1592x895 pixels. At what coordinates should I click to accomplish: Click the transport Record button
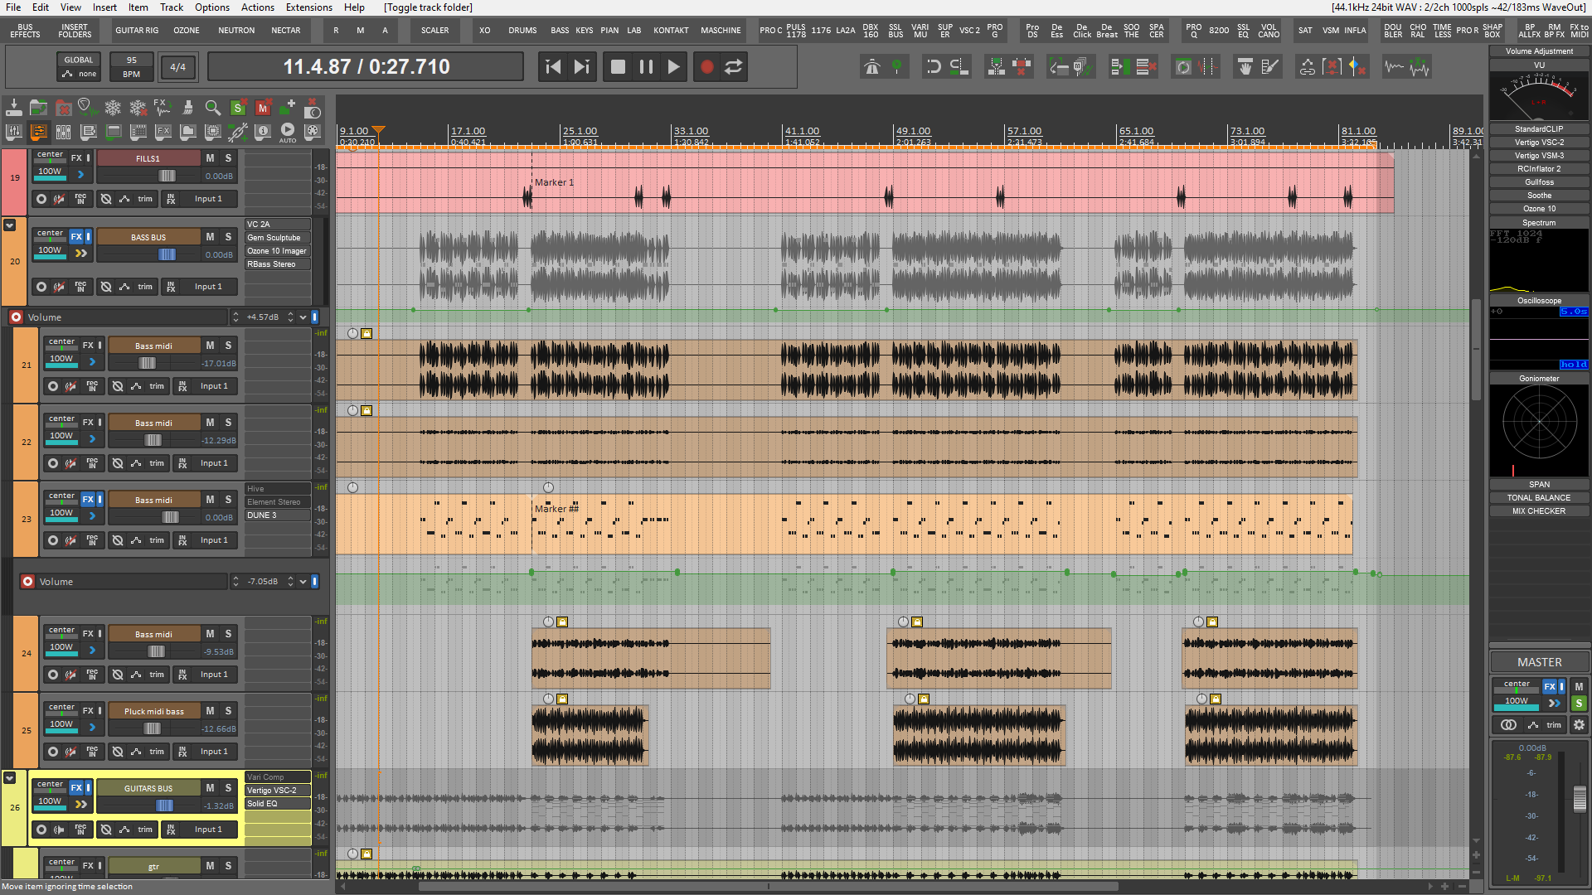click(x=706, y=67)
